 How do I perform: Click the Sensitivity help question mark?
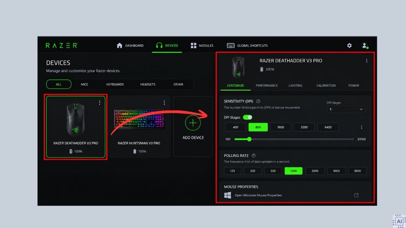258,101
